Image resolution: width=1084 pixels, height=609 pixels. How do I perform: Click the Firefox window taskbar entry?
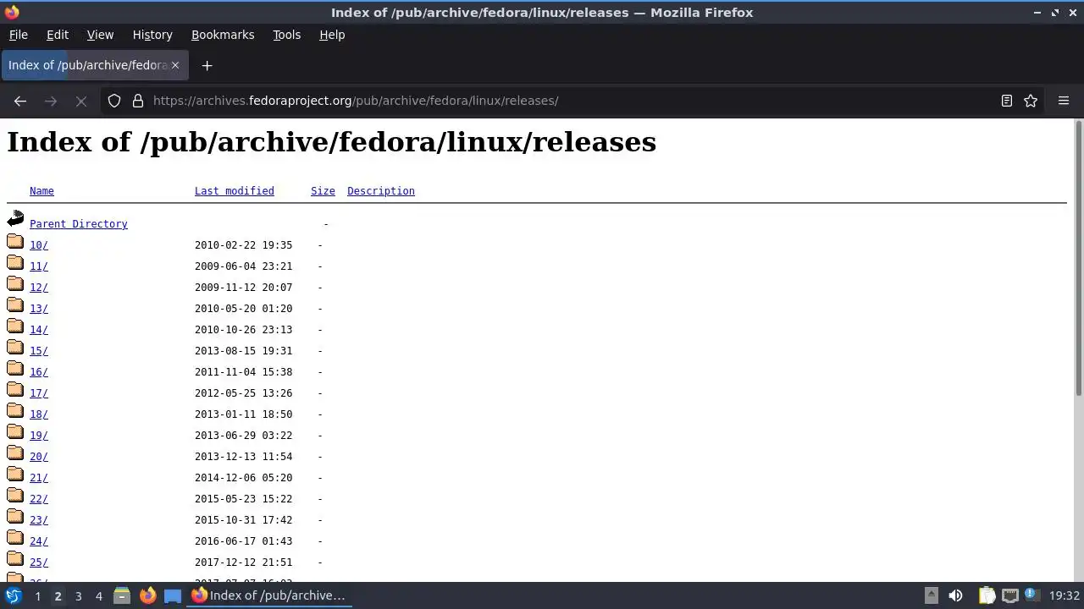coord(268,595)
